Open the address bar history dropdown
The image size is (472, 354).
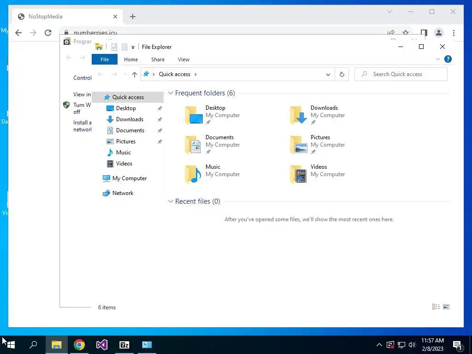coord(328,74)
